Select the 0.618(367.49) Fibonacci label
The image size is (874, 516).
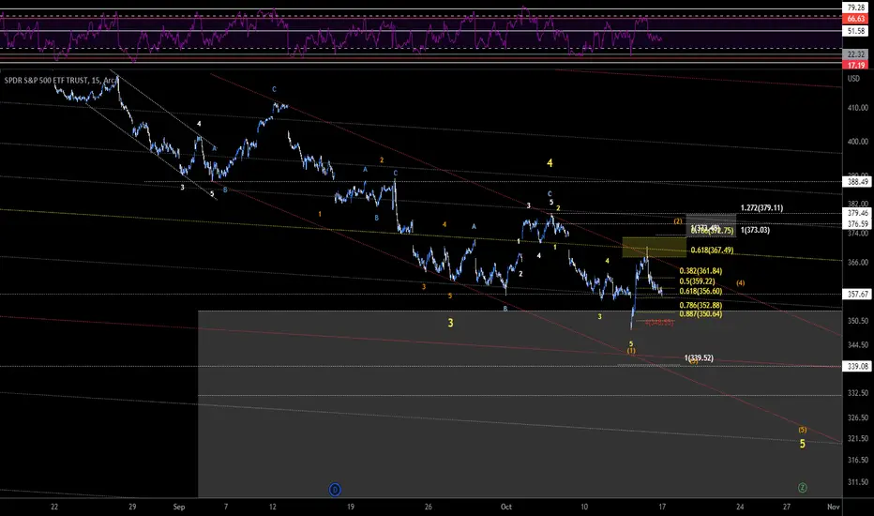[x=712, y=250]
